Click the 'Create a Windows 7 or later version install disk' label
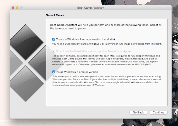The height and width of the screenshot is (126, 178). click(x=86, y=39)
